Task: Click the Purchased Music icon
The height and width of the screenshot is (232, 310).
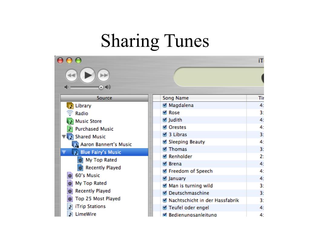Action: click(x=70, y=129)
